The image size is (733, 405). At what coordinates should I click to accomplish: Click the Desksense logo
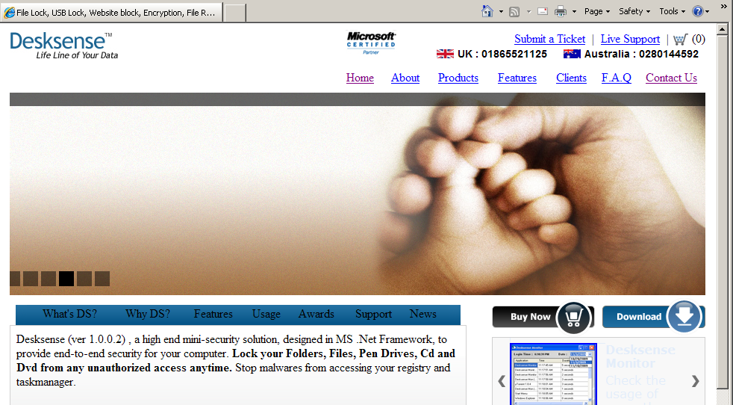pyautogui.click(x=63, y=46)
